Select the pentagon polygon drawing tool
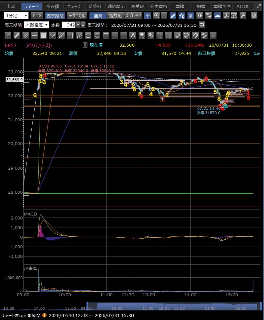The image size is (264, 320). (88, 35)
